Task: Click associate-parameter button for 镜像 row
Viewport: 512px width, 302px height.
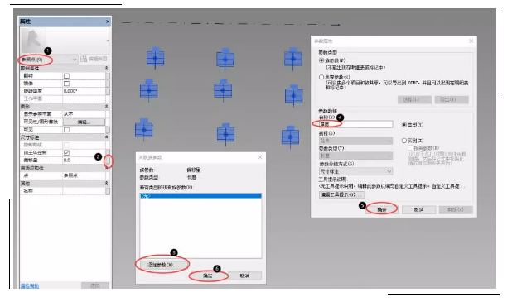Action: click(108, 84)
